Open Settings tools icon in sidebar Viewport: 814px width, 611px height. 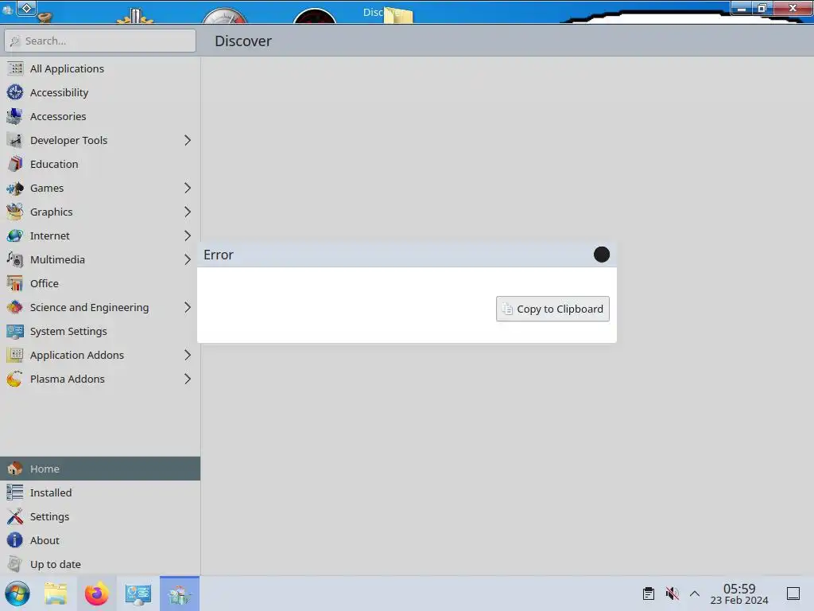click(x=15, y=516)
